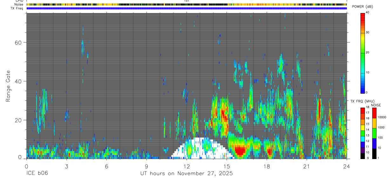This screenshot has height=180, width=390.
Task: Click the 'Range Gate' vertical axis title
Action: coord(8,86)
